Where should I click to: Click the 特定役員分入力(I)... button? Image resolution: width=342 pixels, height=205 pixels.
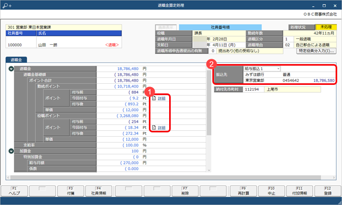[316, 51]
